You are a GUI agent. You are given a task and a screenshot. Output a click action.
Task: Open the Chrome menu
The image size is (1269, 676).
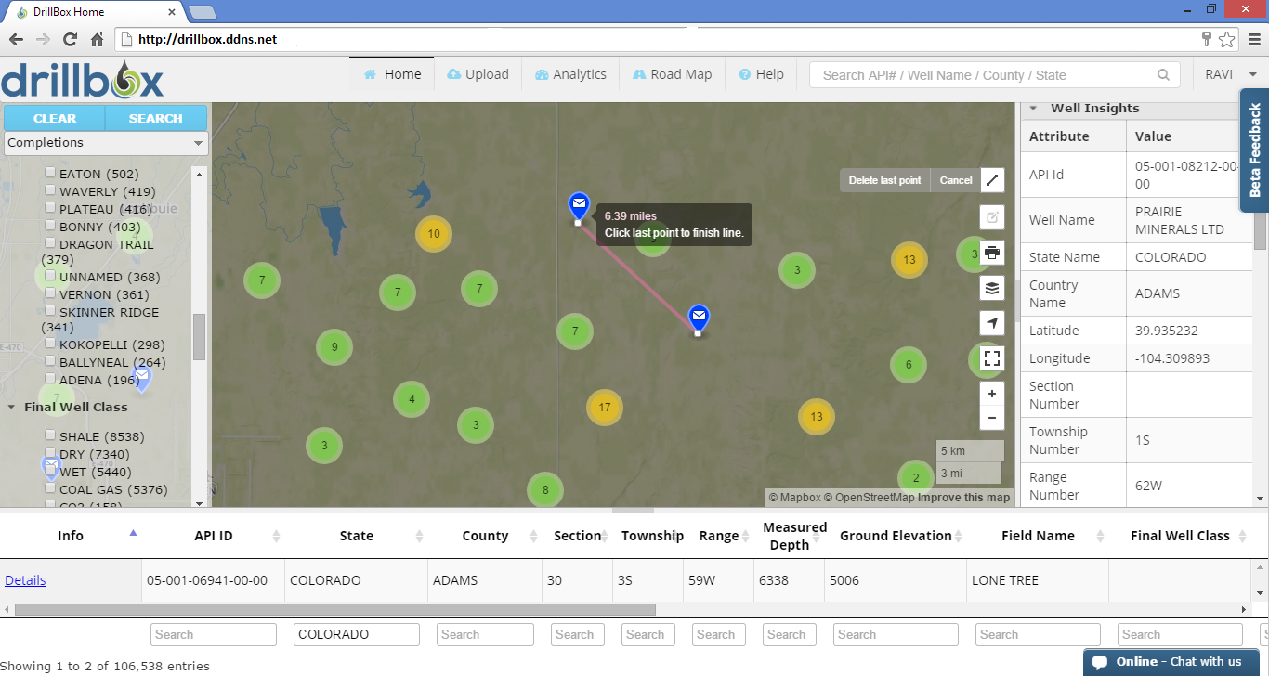click(x=1253, y=40)
